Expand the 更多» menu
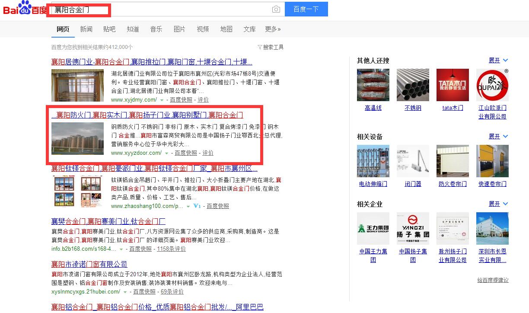This screenshot has width=529, height=313. tap(273, 29)
